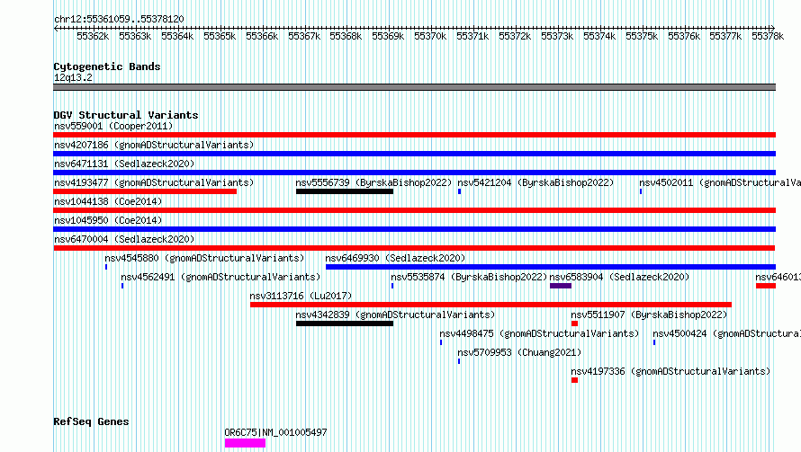801x452 pixels.
Task: Click the blue bar under nsv6471131
Action: 414,173
